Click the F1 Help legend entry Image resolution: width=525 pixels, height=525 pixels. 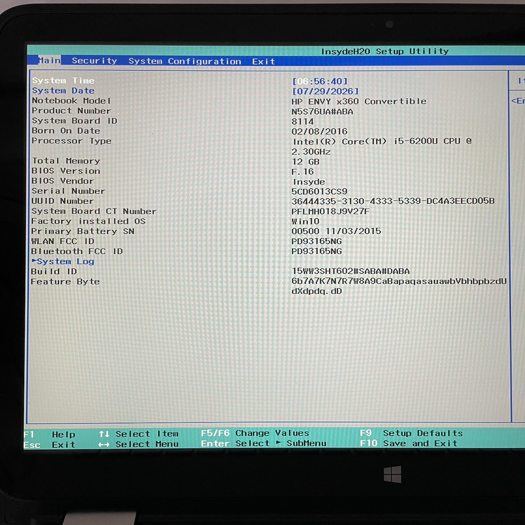click(50, 434)
